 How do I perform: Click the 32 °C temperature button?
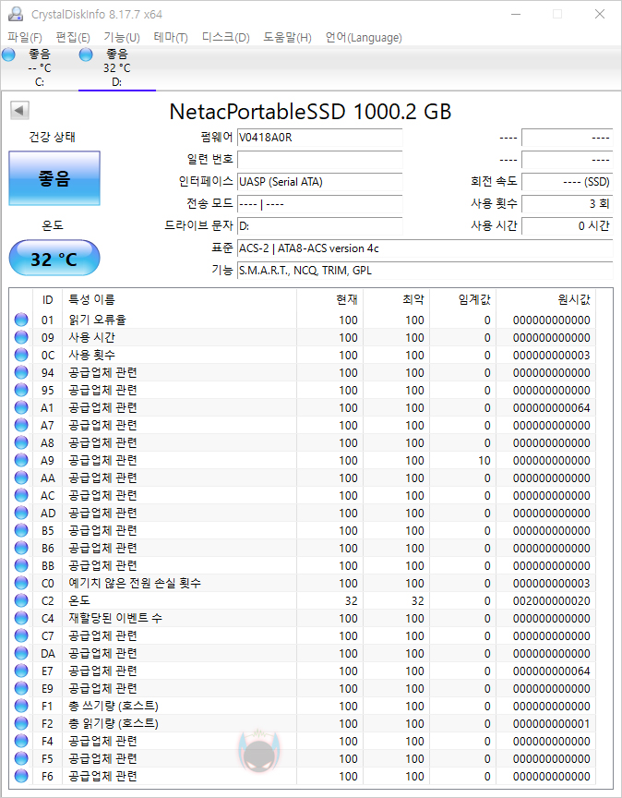coord(54,259)
